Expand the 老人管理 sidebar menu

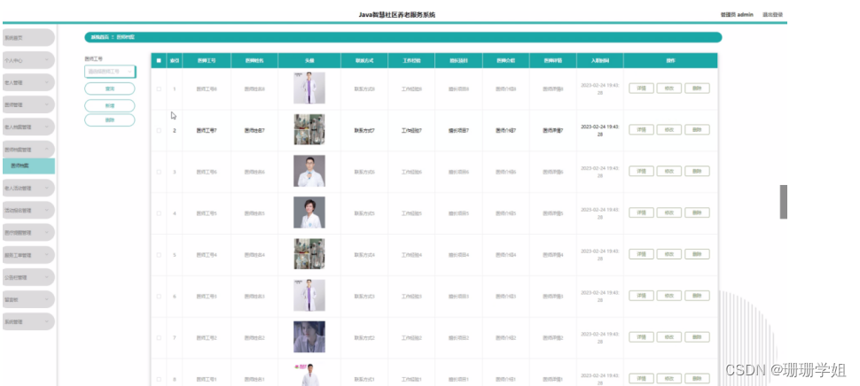(28, 82)
